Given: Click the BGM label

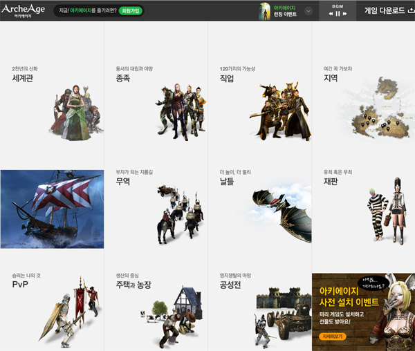Looking at the screenshot, I should [x=338, y=6].
